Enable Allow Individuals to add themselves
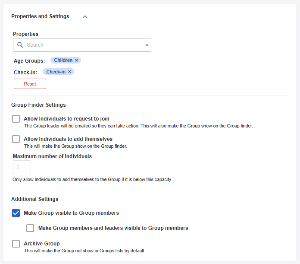 [16, 139]
